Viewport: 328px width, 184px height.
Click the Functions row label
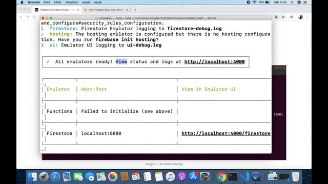tap(59, 111)
